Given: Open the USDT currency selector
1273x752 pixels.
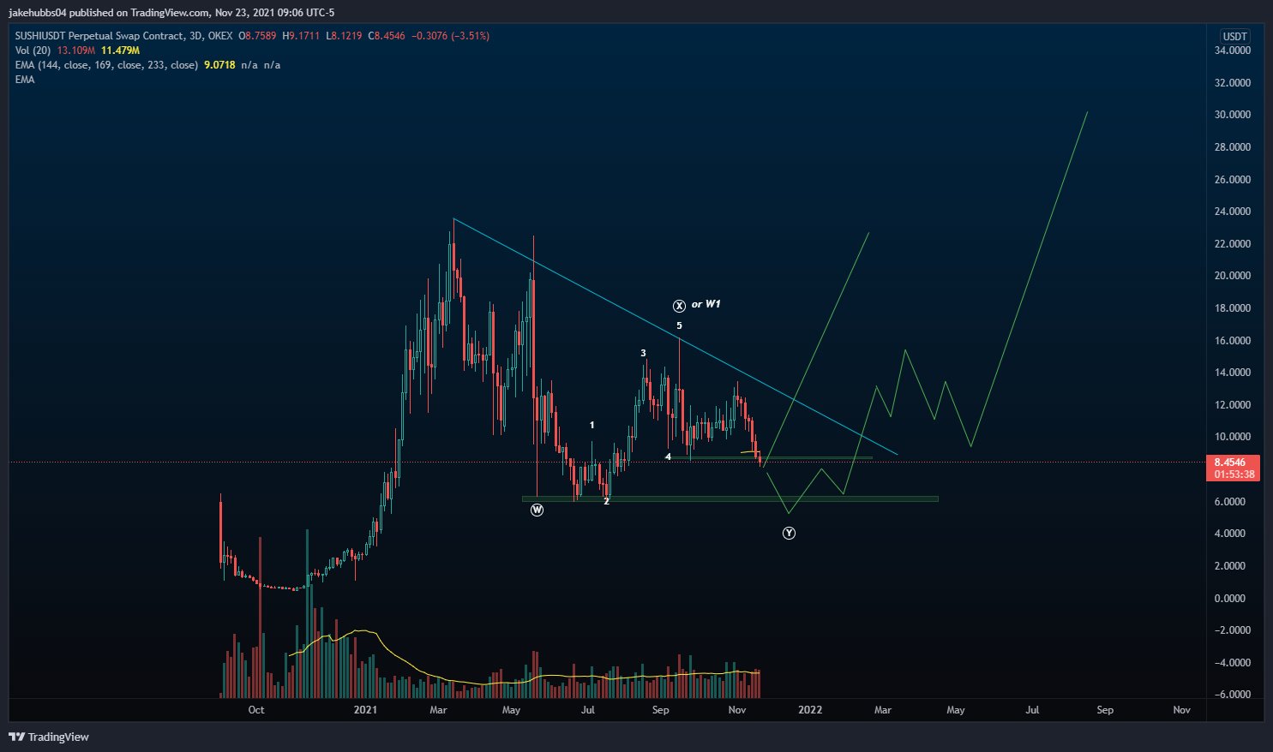Looking at the screenshot, I should [1234, 37].
